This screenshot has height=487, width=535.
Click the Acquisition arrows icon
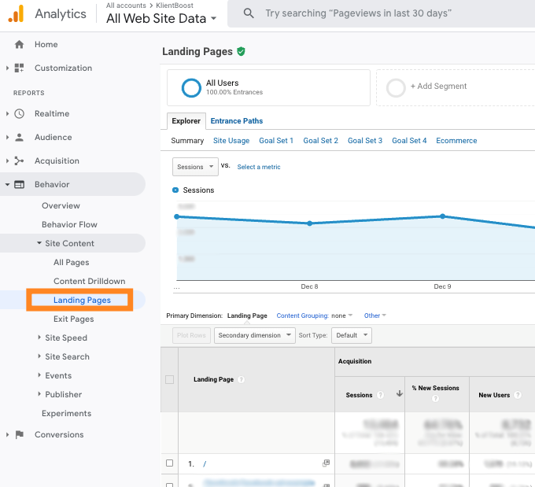[20, 161]
